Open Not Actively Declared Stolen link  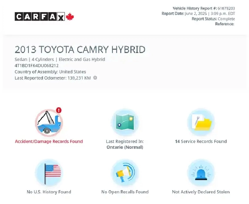click(201, 192)
